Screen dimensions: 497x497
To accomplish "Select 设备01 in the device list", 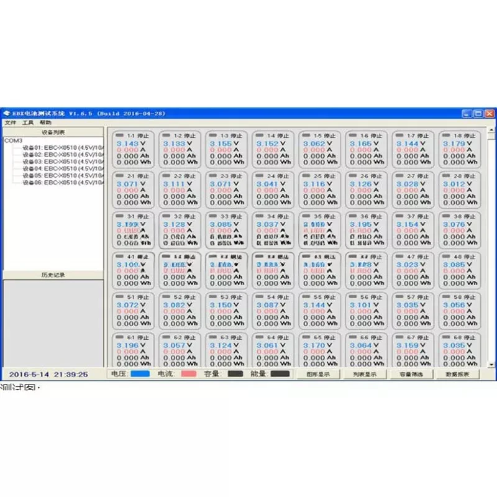I will point(63,148).
